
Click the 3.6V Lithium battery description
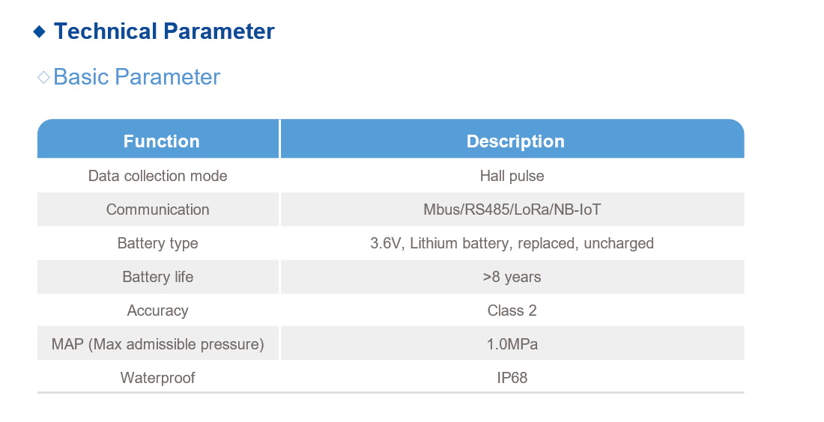pos(512,243)
